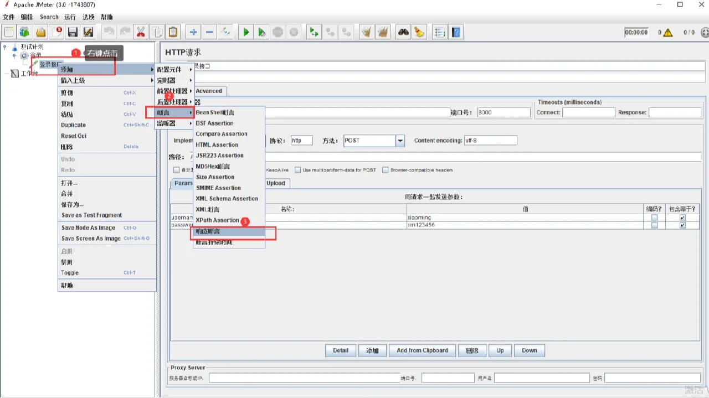Viewport: 709px width, 398px height.
Task: Click the Save As toolbar icon
Action: tap(89, 32)
